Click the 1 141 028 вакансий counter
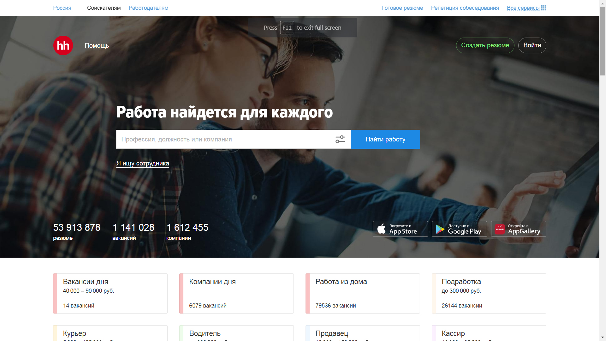 [134, 232]
